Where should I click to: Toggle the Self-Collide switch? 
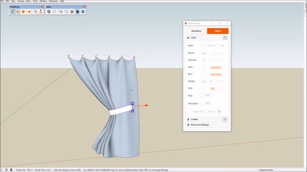click(206, 103)
